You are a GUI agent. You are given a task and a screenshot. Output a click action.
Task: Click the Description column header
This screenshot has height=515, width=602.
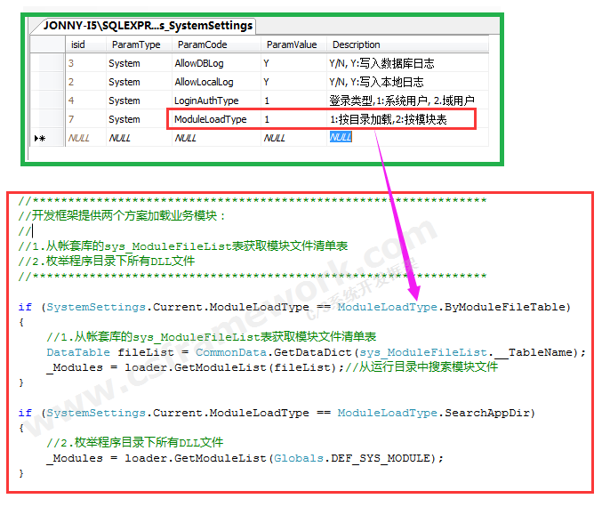coord(356,44)
